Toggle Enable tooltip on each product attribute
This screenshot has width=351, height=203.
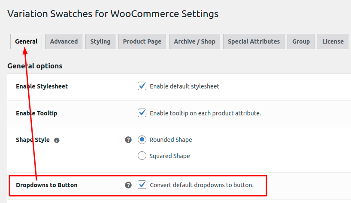coord(142,113)
